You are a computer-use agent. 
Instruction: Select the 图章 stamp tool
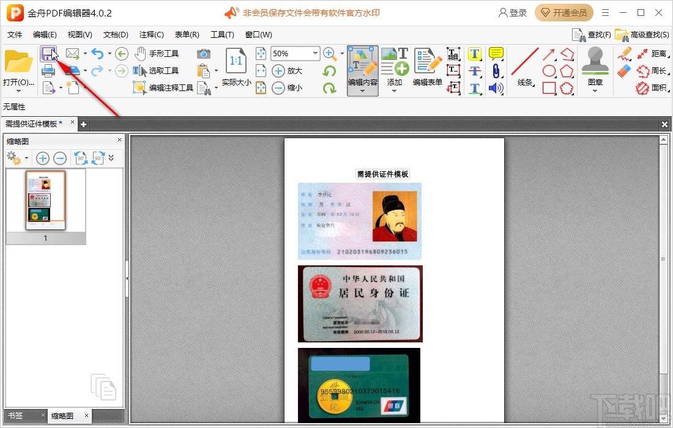594,61
